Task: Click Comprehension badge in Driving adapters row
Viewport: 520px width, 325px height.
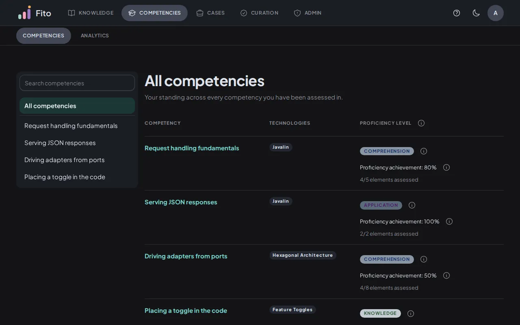Action: click(x=387, y=259)
